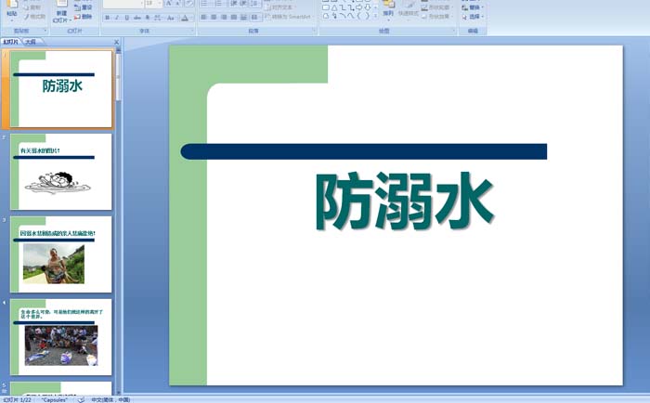The height and width of the screenshot is (403, 650).
Task: Click Replace (替换) in editing group
Action: point(473,7)
